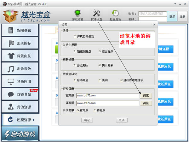Select 自动开启 windowed mode option
This screenshot has height=142, width=189.
point(75,80)
